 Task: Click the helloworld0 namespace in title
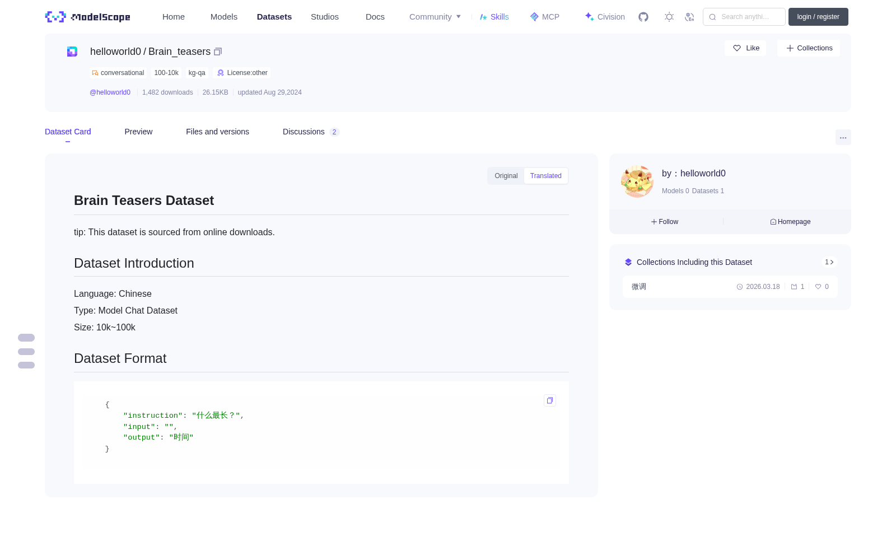pos(115,52)
